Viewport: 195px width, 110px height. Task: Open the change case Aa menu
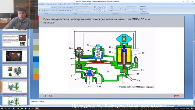click(x=53, y=10)
